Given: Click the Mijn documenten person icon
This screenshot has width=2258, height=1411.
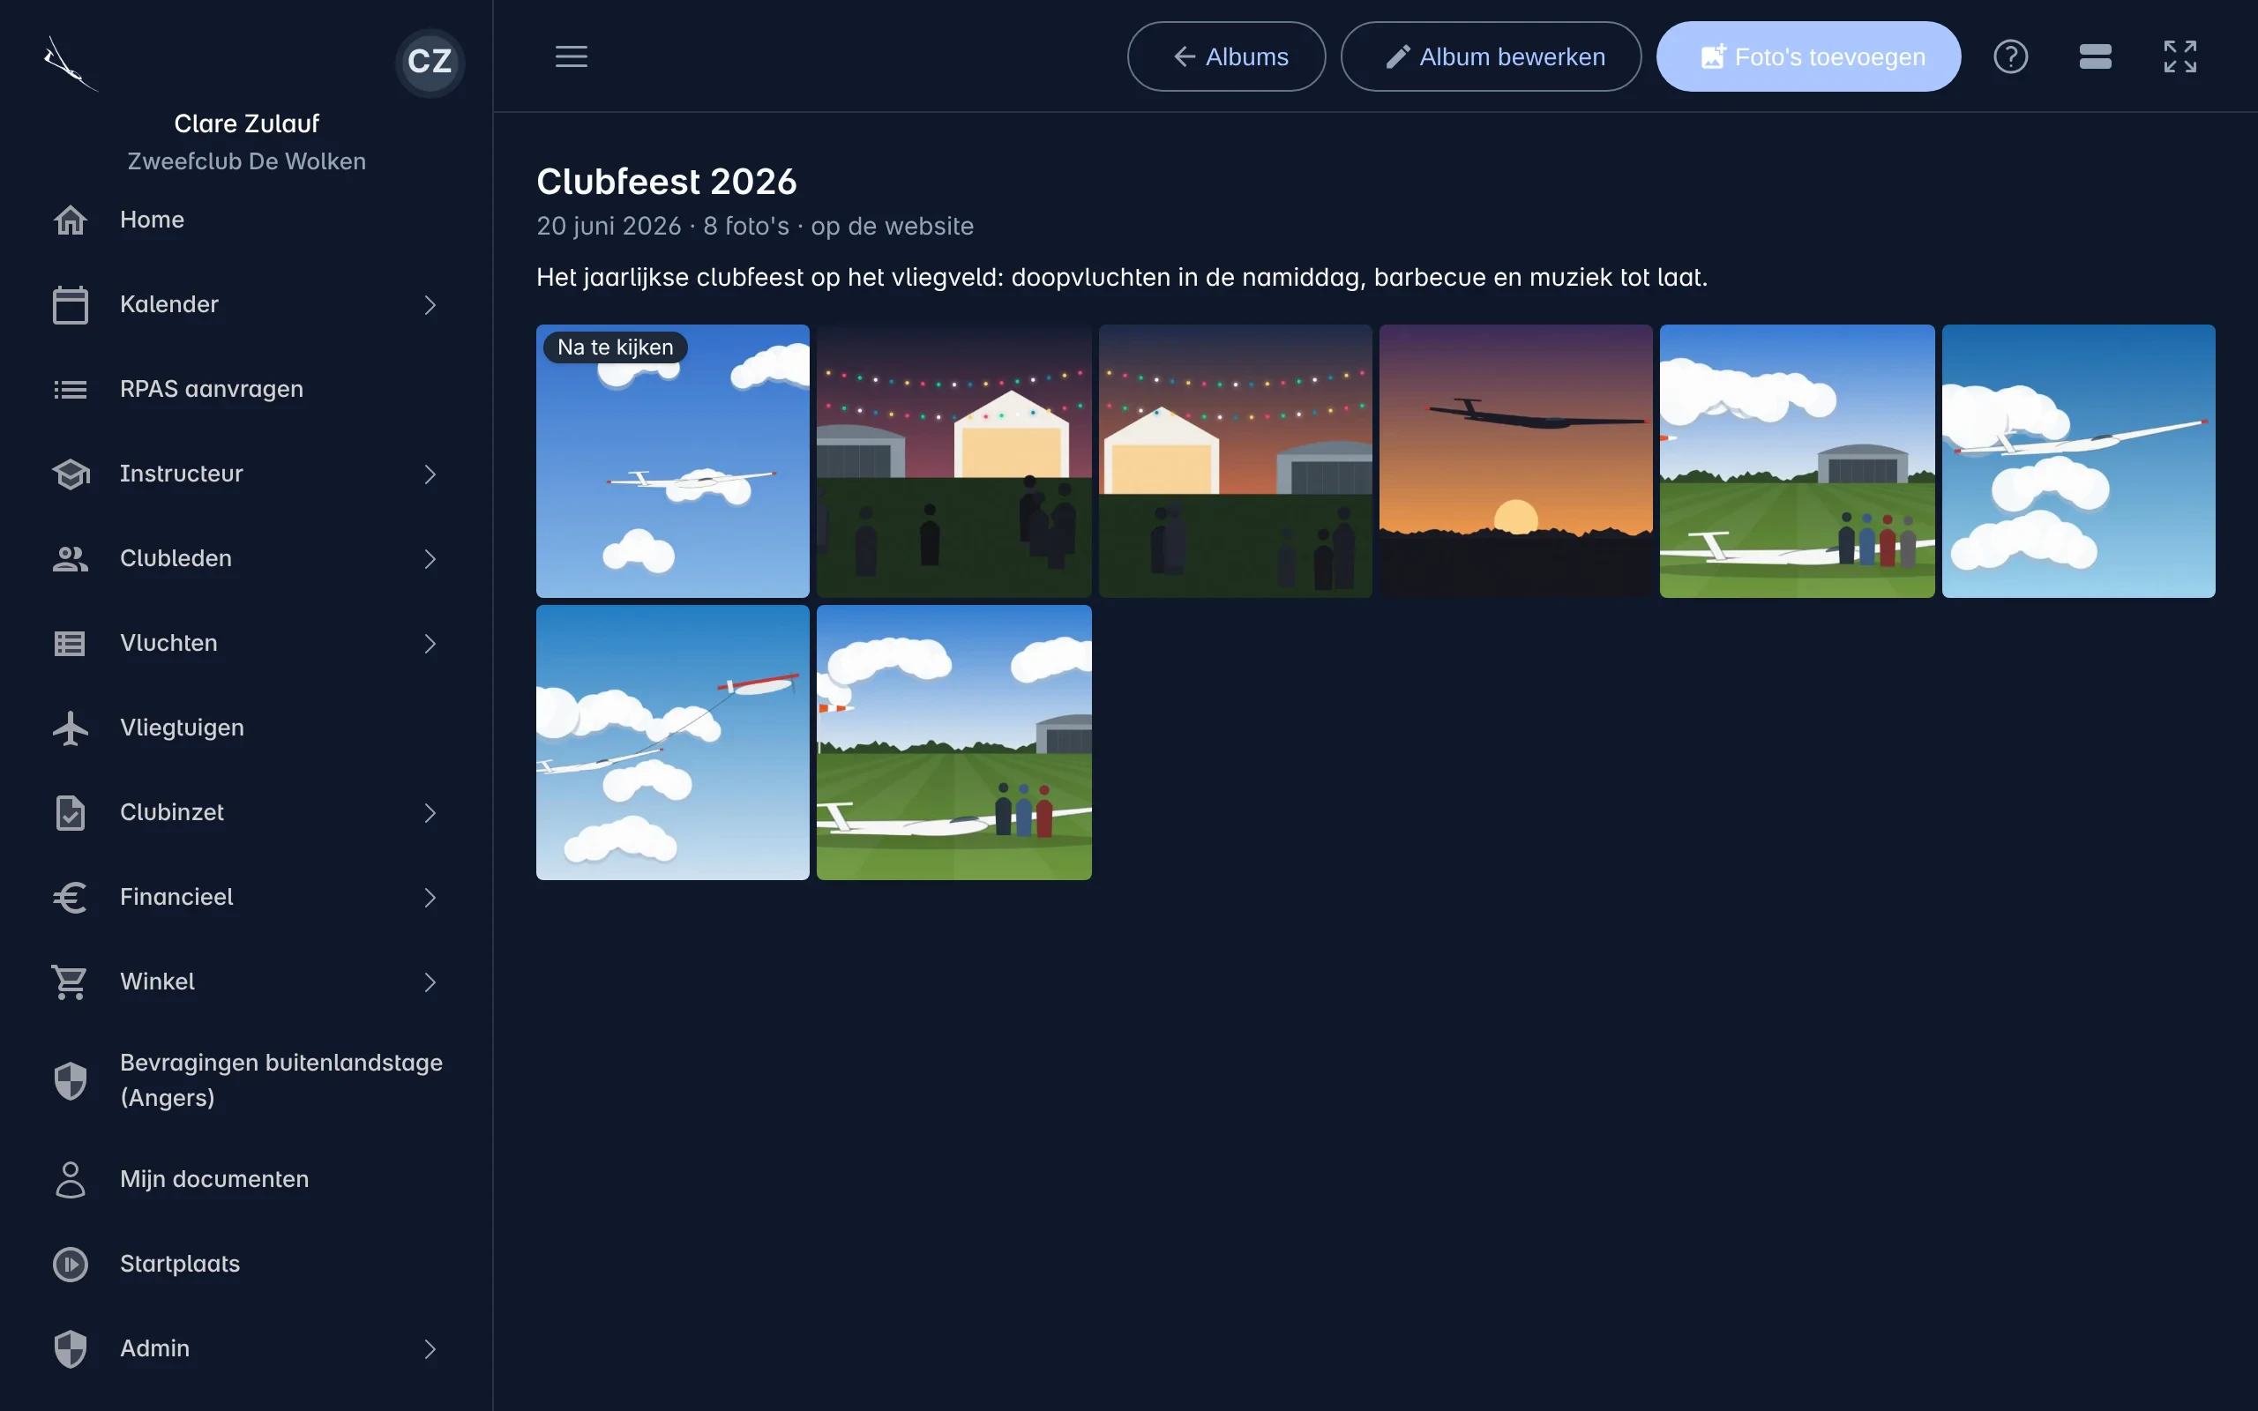Looking at the screenshot, I should tap(70, 1180).
